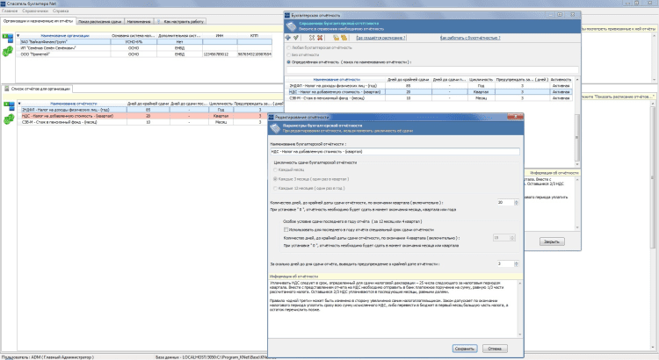
Task: Click days-until-deadline spinner showing 20
Action: click(507, 203)
